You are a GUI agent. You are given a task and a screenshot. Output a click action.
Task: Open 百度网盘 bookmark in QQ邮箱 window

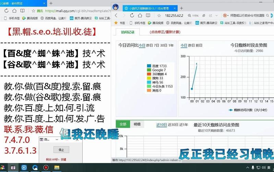53,18
